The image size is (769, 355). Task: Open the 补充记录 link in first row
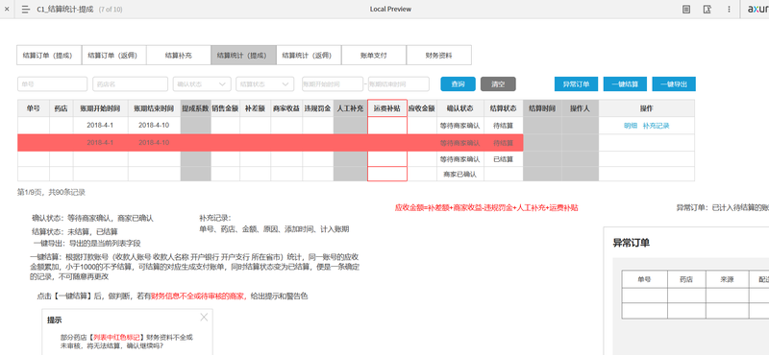657,126
